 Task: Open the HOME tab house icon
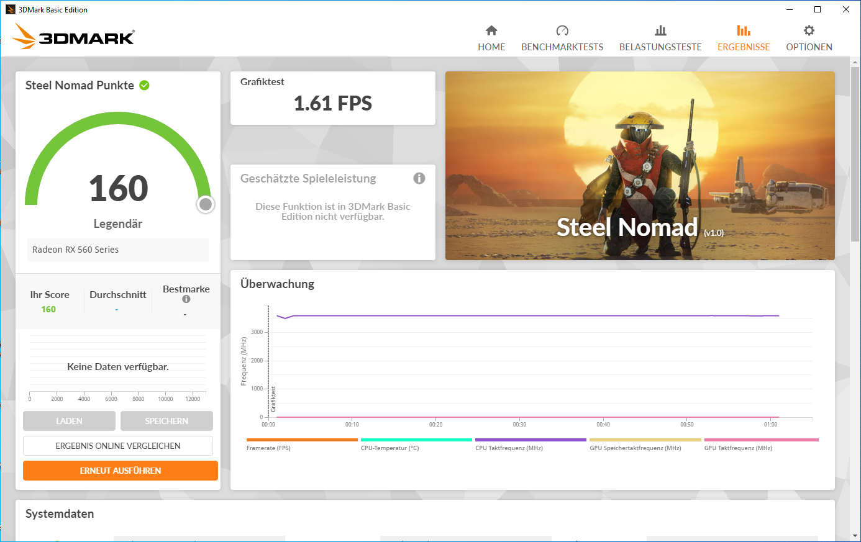tap(491, 30)
